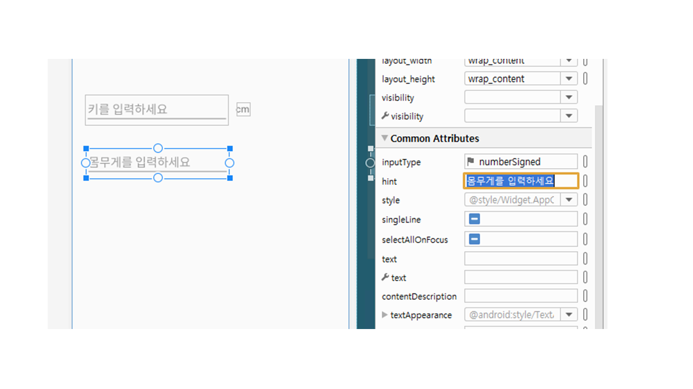Click top constraint anchor of selected EditText
This screenshot has height=389, width=693.
[158, 148]
